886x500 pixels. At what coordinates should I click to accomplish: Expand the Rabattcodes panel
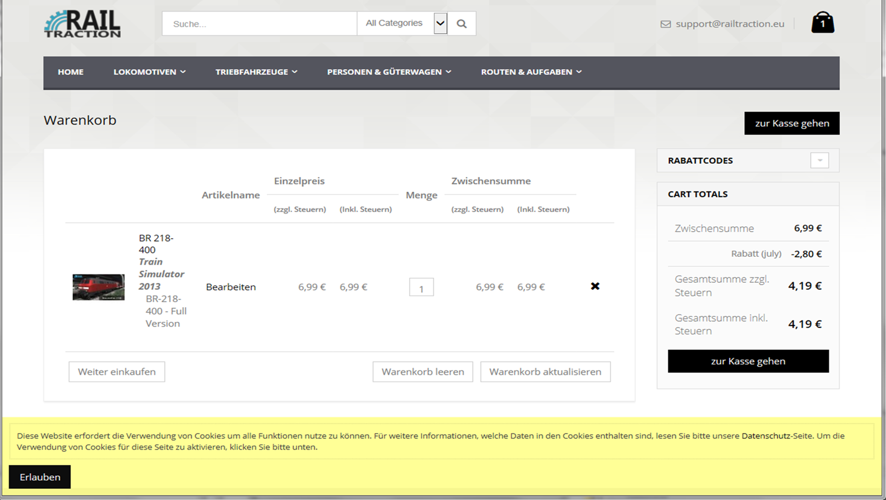click(x=819, y=160)
